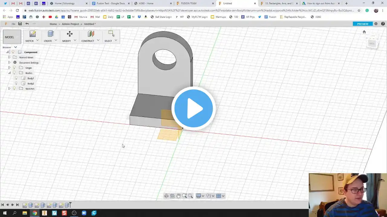Toggle Body1 visibility lightbulb
Image resolution: width=387 pixels, height=217 pixels.
pyautogui.click(x=17, y=78)
